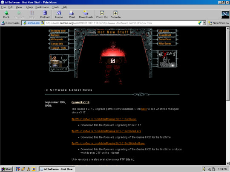Image resolution: width=230 pixels, height=172 pixels.
Task: Click the Hot New Stuff banner title
Action: coord(113,32)
